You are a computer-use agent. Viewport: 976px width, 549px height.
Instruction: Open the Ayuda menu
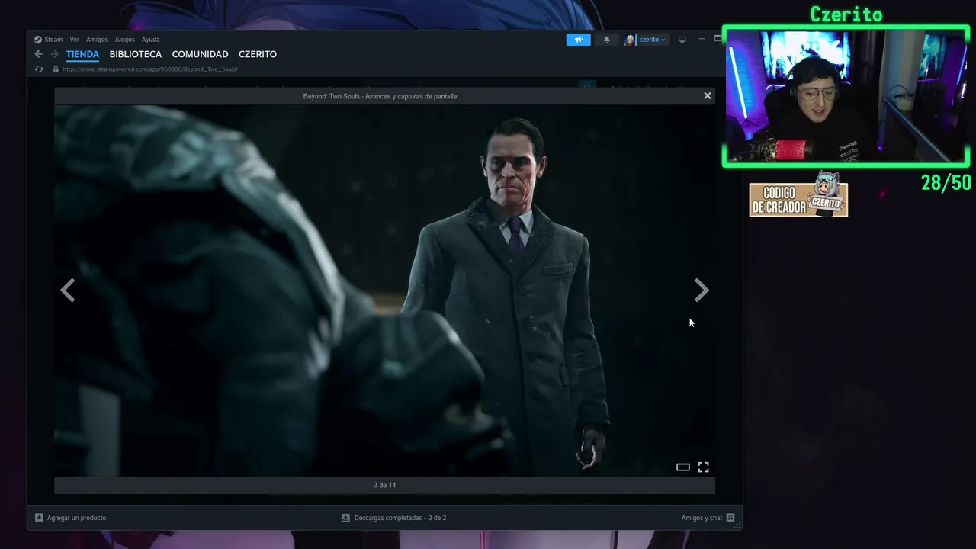click(x=151, y=40)
